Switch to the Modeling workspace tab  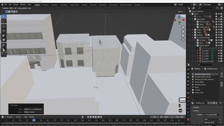pos(45,5)
